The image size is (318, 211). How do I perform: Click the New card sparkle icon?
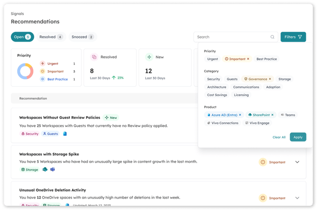coord(149,57)
